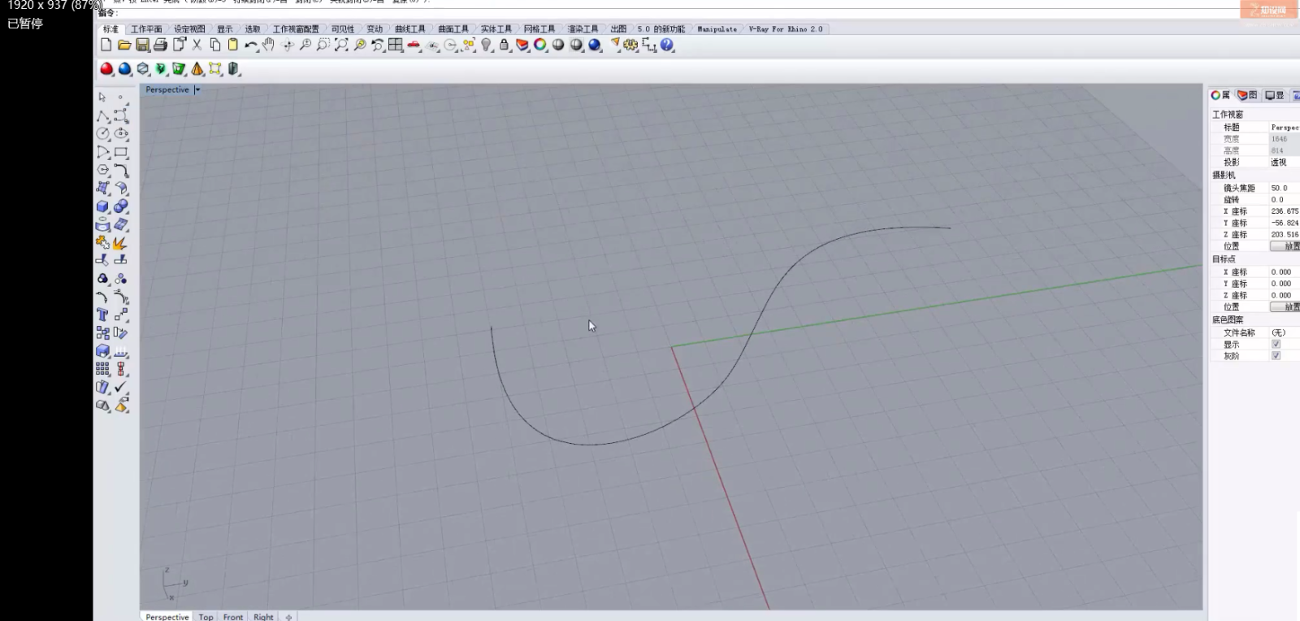Select the Box solid tool
This screenshot has height=621, width=1300.
pyautogui.click(x=103, y=206)
